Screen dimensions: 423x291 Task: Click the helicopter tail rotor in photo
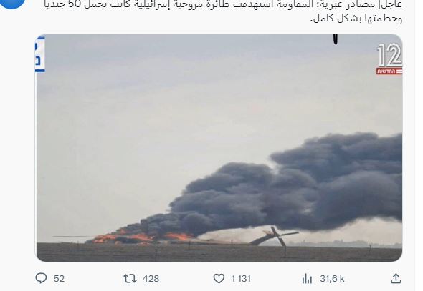pyautogui.click(x=280, y=237)
